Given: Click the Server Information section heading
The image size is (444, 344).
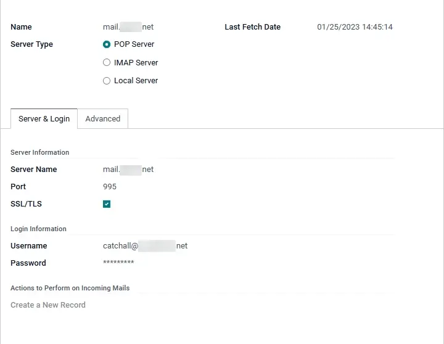Looking at the screenshot, I should 39,152.
